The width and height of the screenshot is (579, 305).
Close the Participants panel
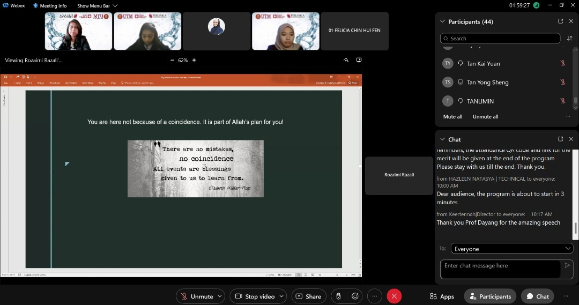coord(571,21)
